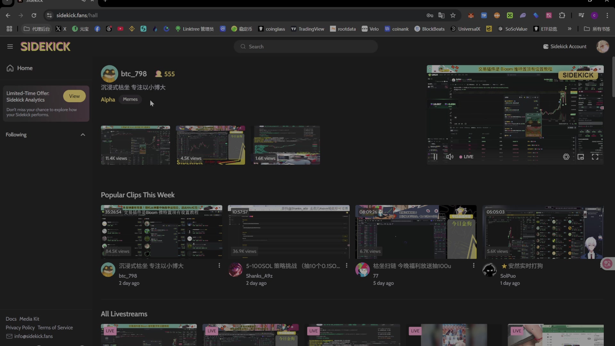Open the SoSoValue bookmark
The image size is (615, 346).
click(x=512, y=29)
